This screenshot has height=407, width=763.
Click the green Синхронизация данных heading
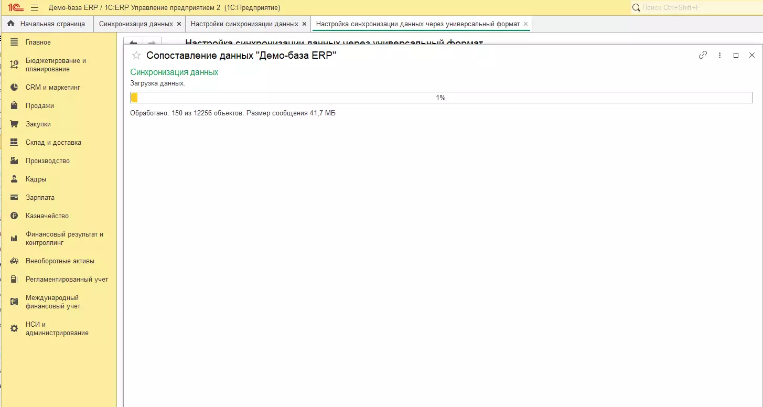coord(174,72)
